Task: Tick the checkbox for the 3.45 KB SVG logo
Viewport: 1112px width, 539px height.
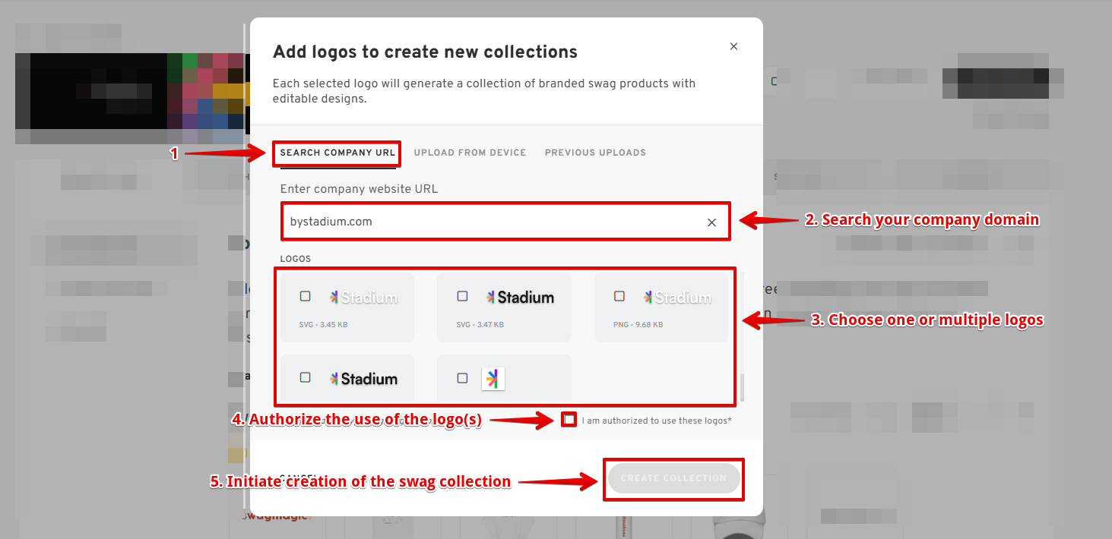Action: (306, 296)
